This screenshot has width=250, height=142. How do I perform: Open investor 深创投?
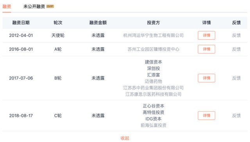[154, 68]
